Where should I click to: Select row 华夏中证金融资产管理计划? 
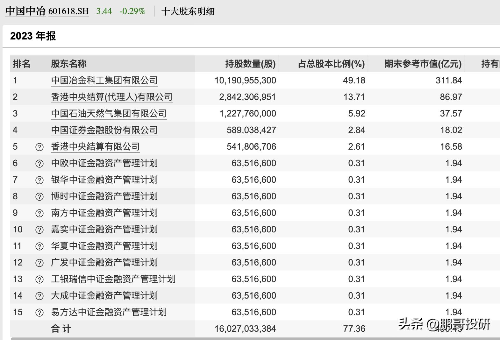pos(255,246)
